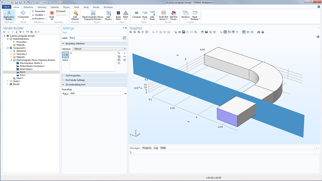Take a snapshot with the camera icon
The width and height of the screenshot is (322, 181).
pyautogui.click(x=259, y=32)
